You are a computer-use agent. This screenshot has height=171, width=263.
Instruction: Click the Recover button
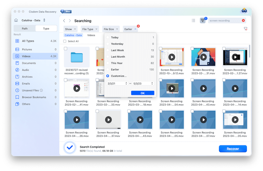[233, 149]
